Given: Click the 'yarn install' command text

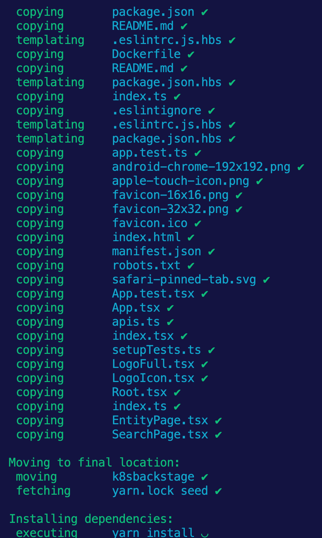Looking at the screenshot, I should [x=153, y=533].
